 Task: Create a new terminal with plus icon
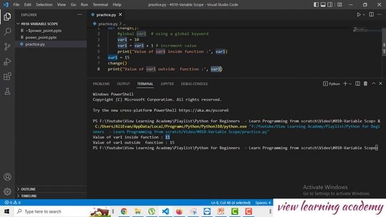(345, 84)
